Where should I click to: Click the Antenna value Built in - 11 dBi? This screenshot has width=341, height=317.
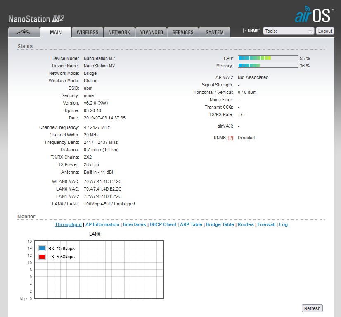pos(98,172)
